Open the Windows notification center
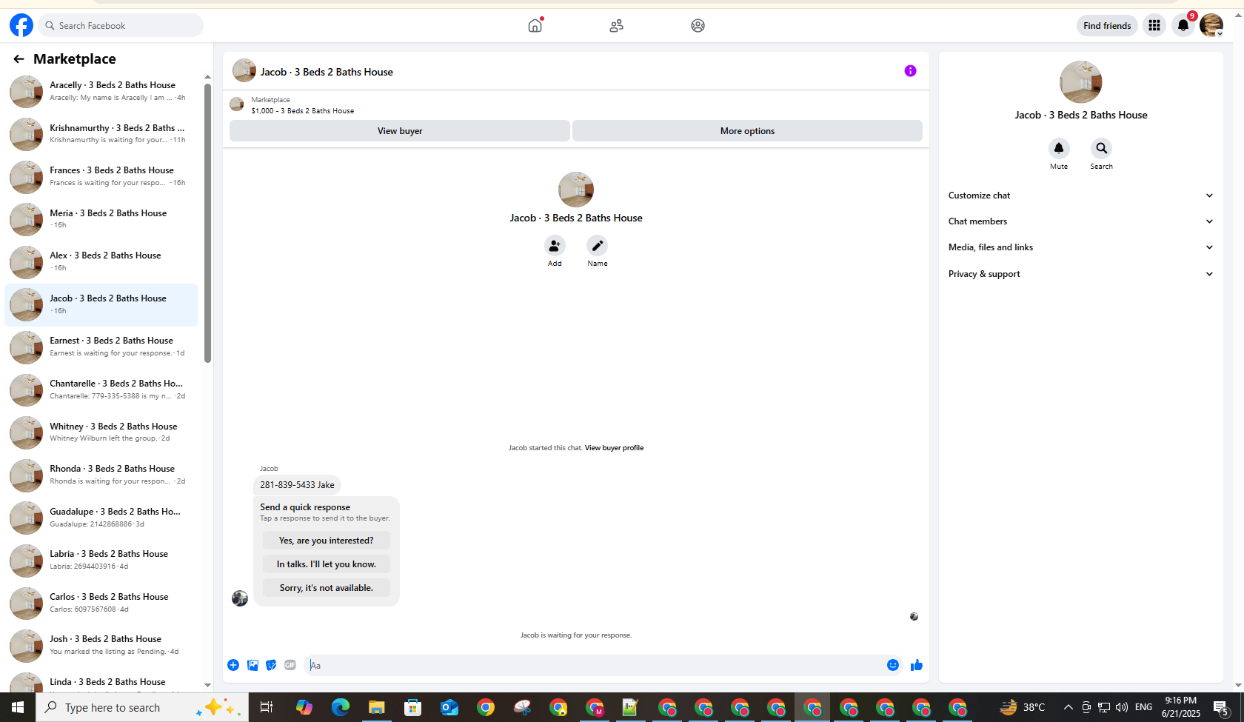Viewport: 1244px width, 722px height. pyautogui.click(x=1222, y=707)
